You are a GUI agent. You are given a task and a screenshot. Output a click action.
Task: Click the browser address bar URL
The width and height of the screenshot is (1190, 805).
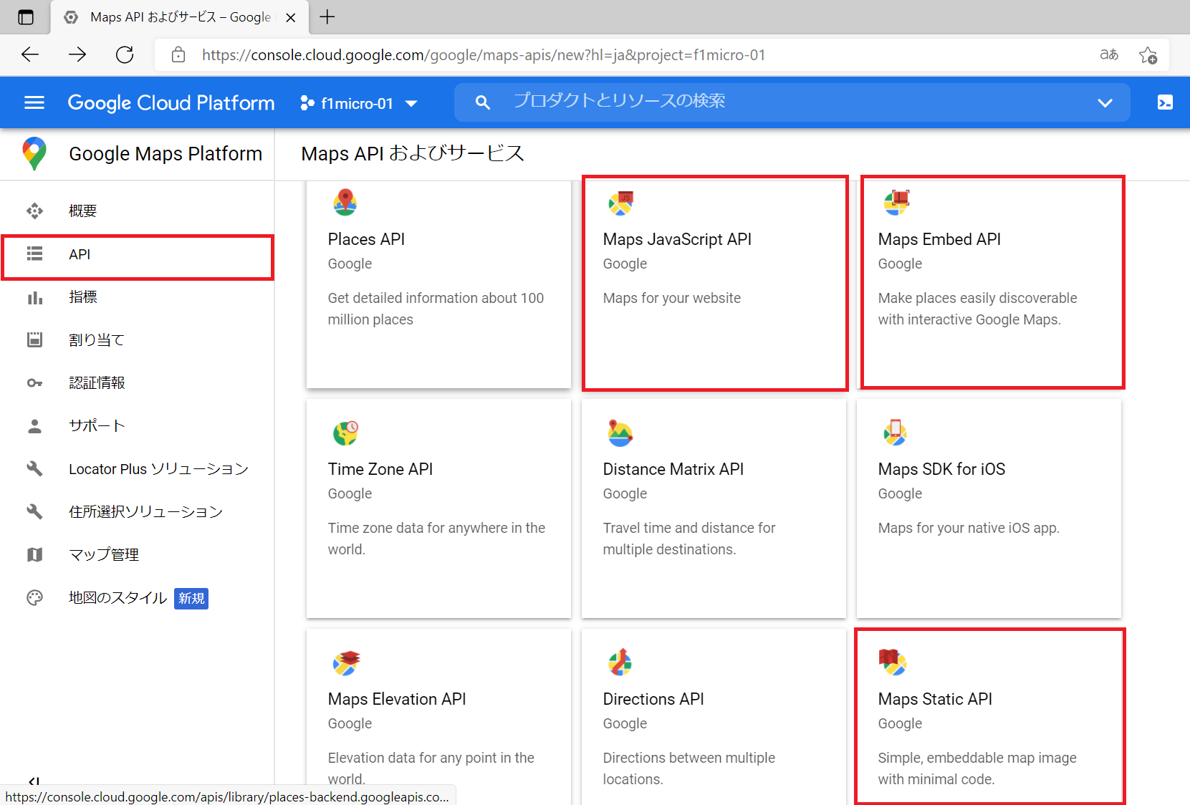(484, 55)
